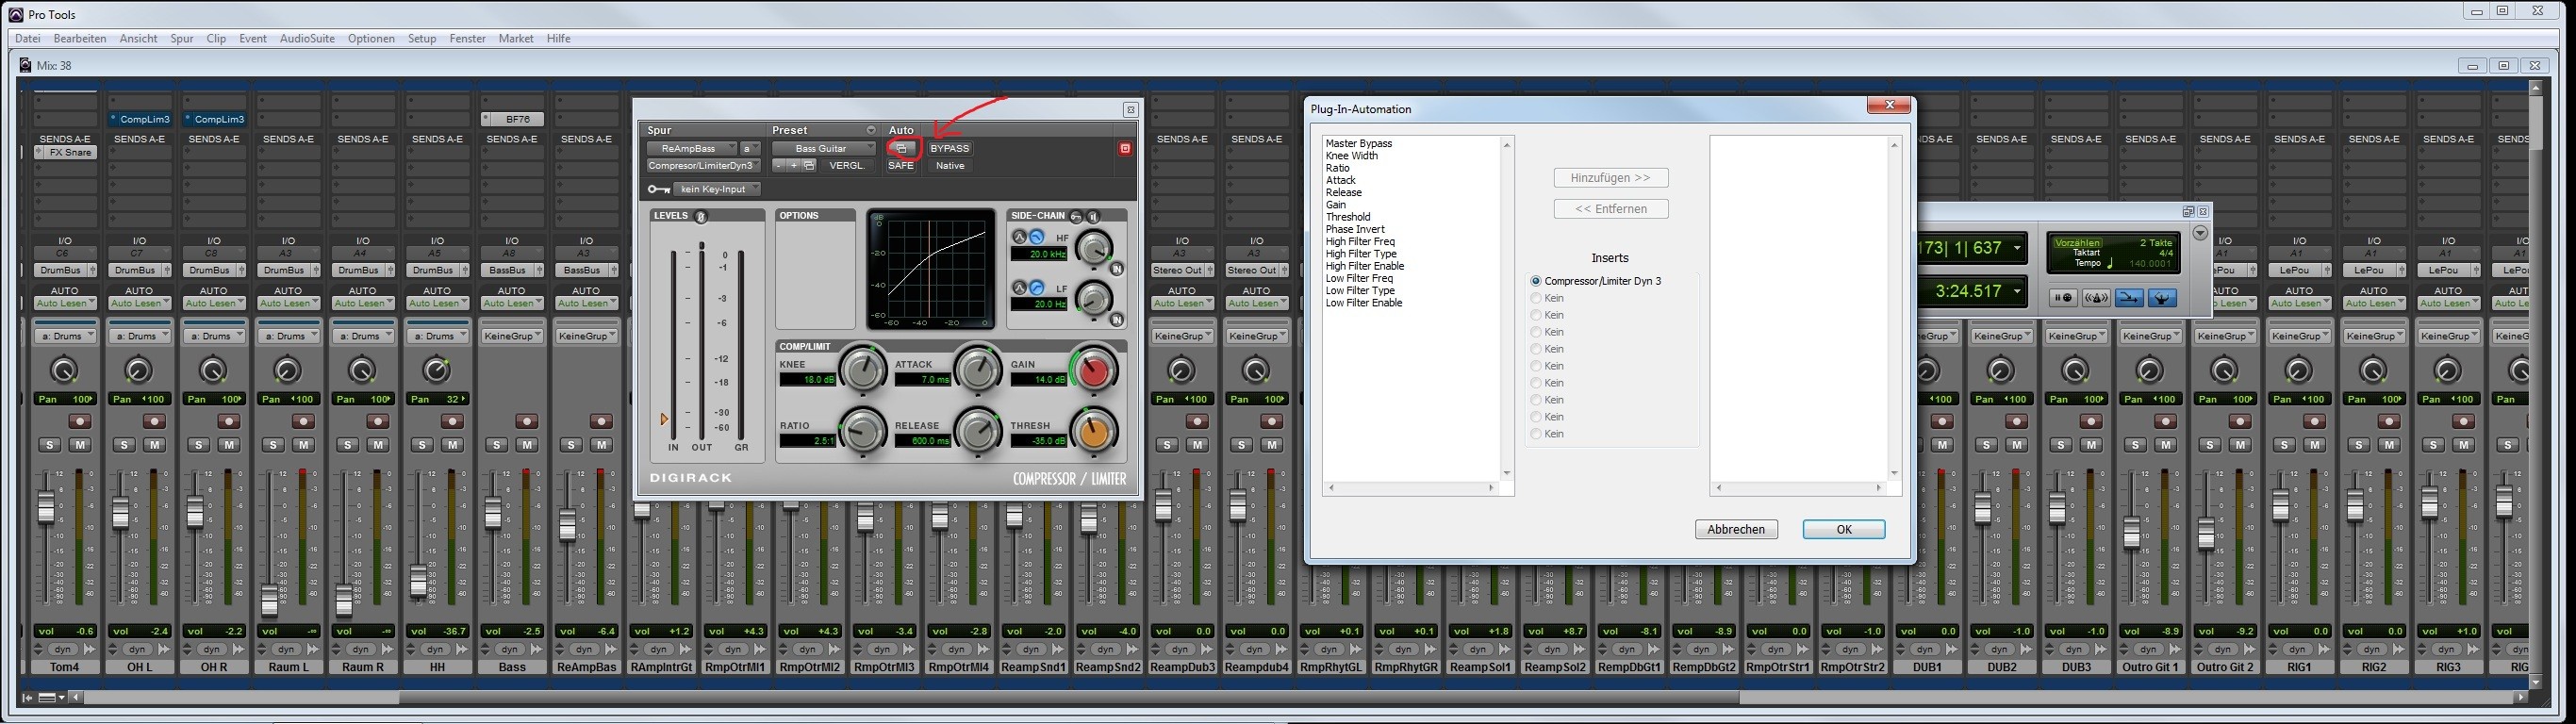Record-arm the Tom4 track
2576x724 pixels.
(79, 421)
